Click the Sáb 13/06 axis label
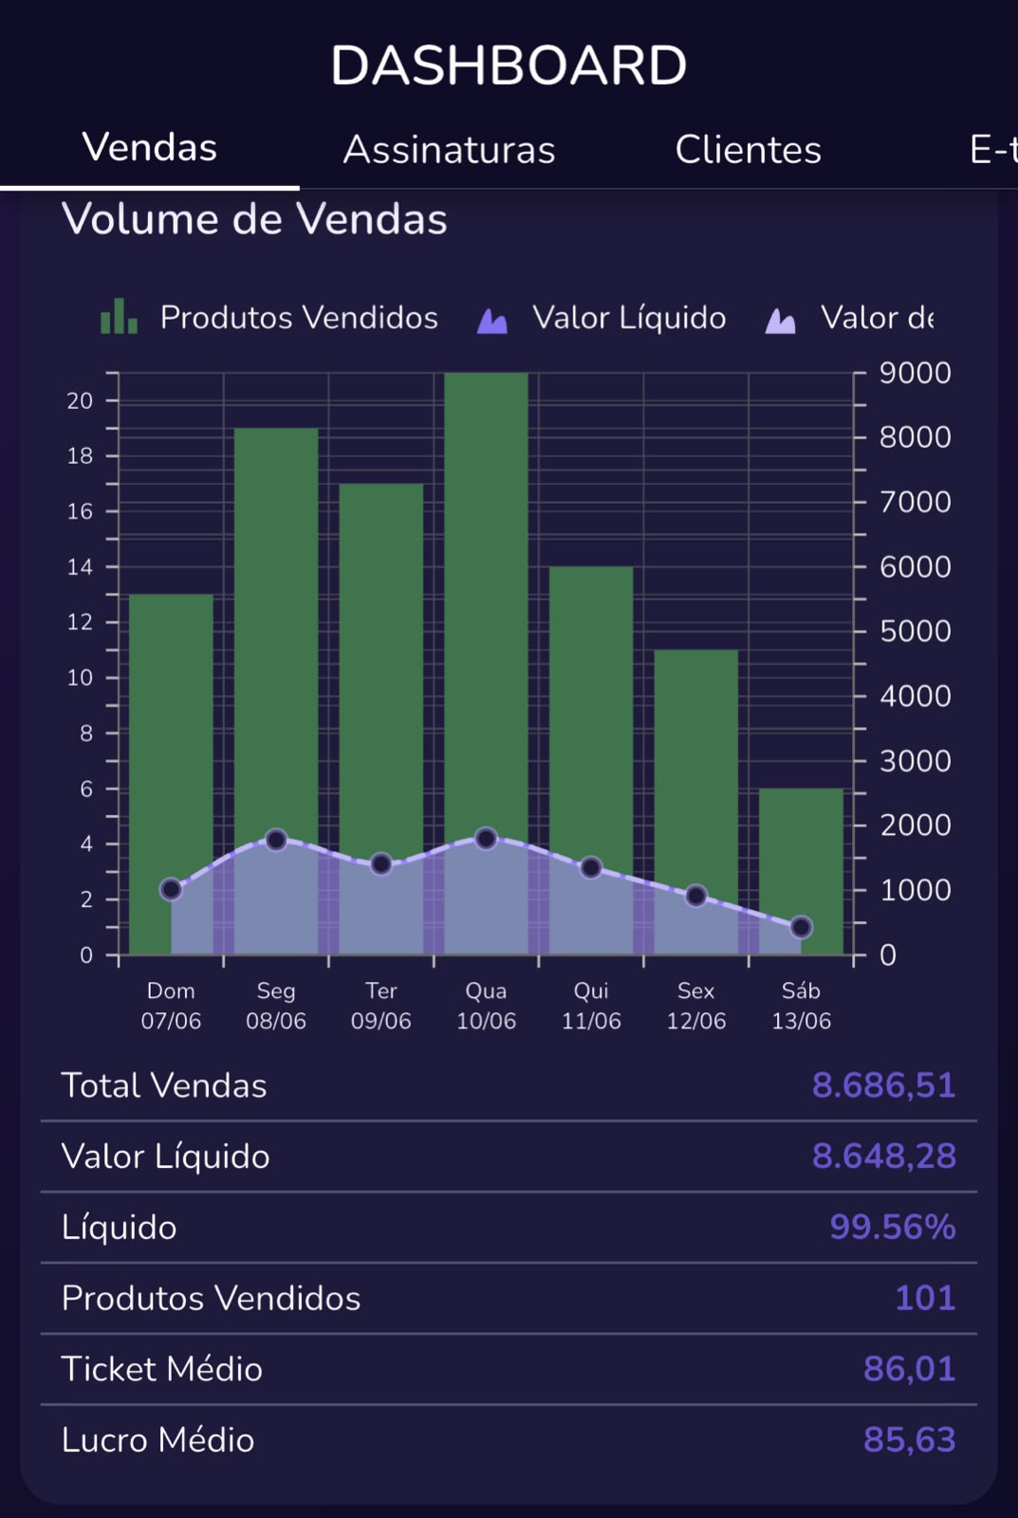 (801, 1006)
